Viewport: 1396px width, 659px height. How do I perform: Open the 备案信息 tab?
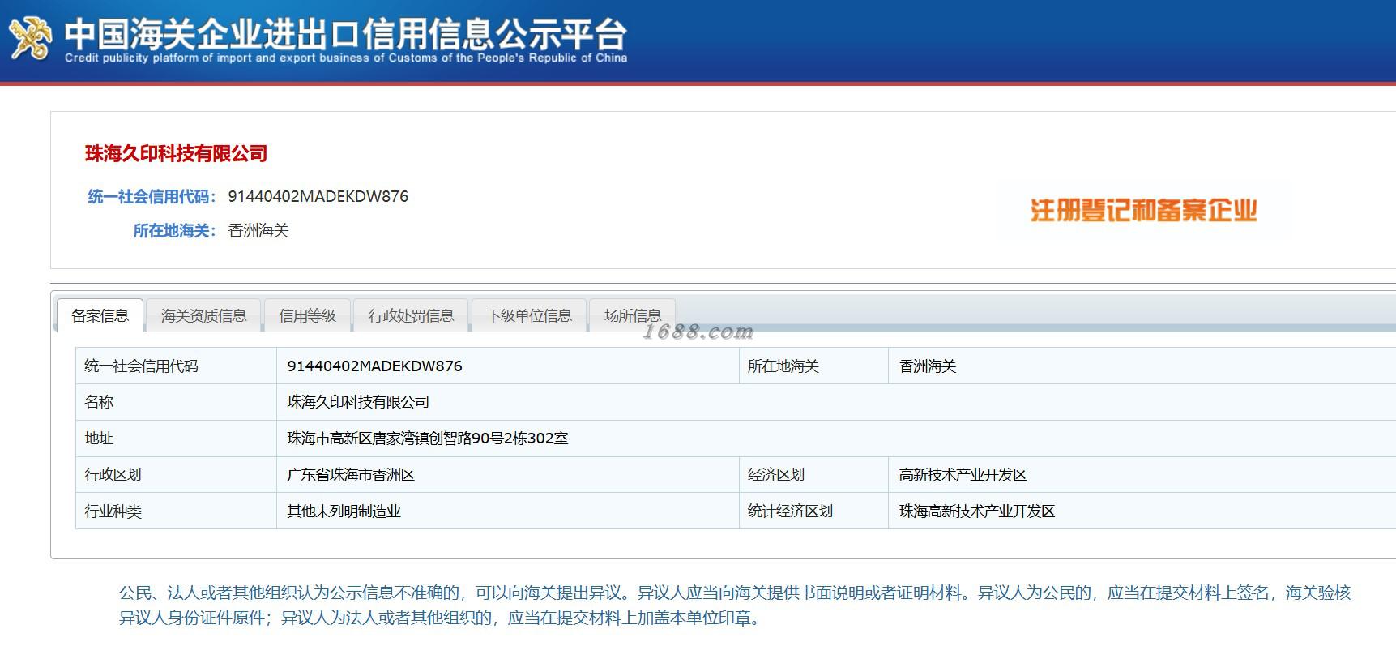[100, 316]
